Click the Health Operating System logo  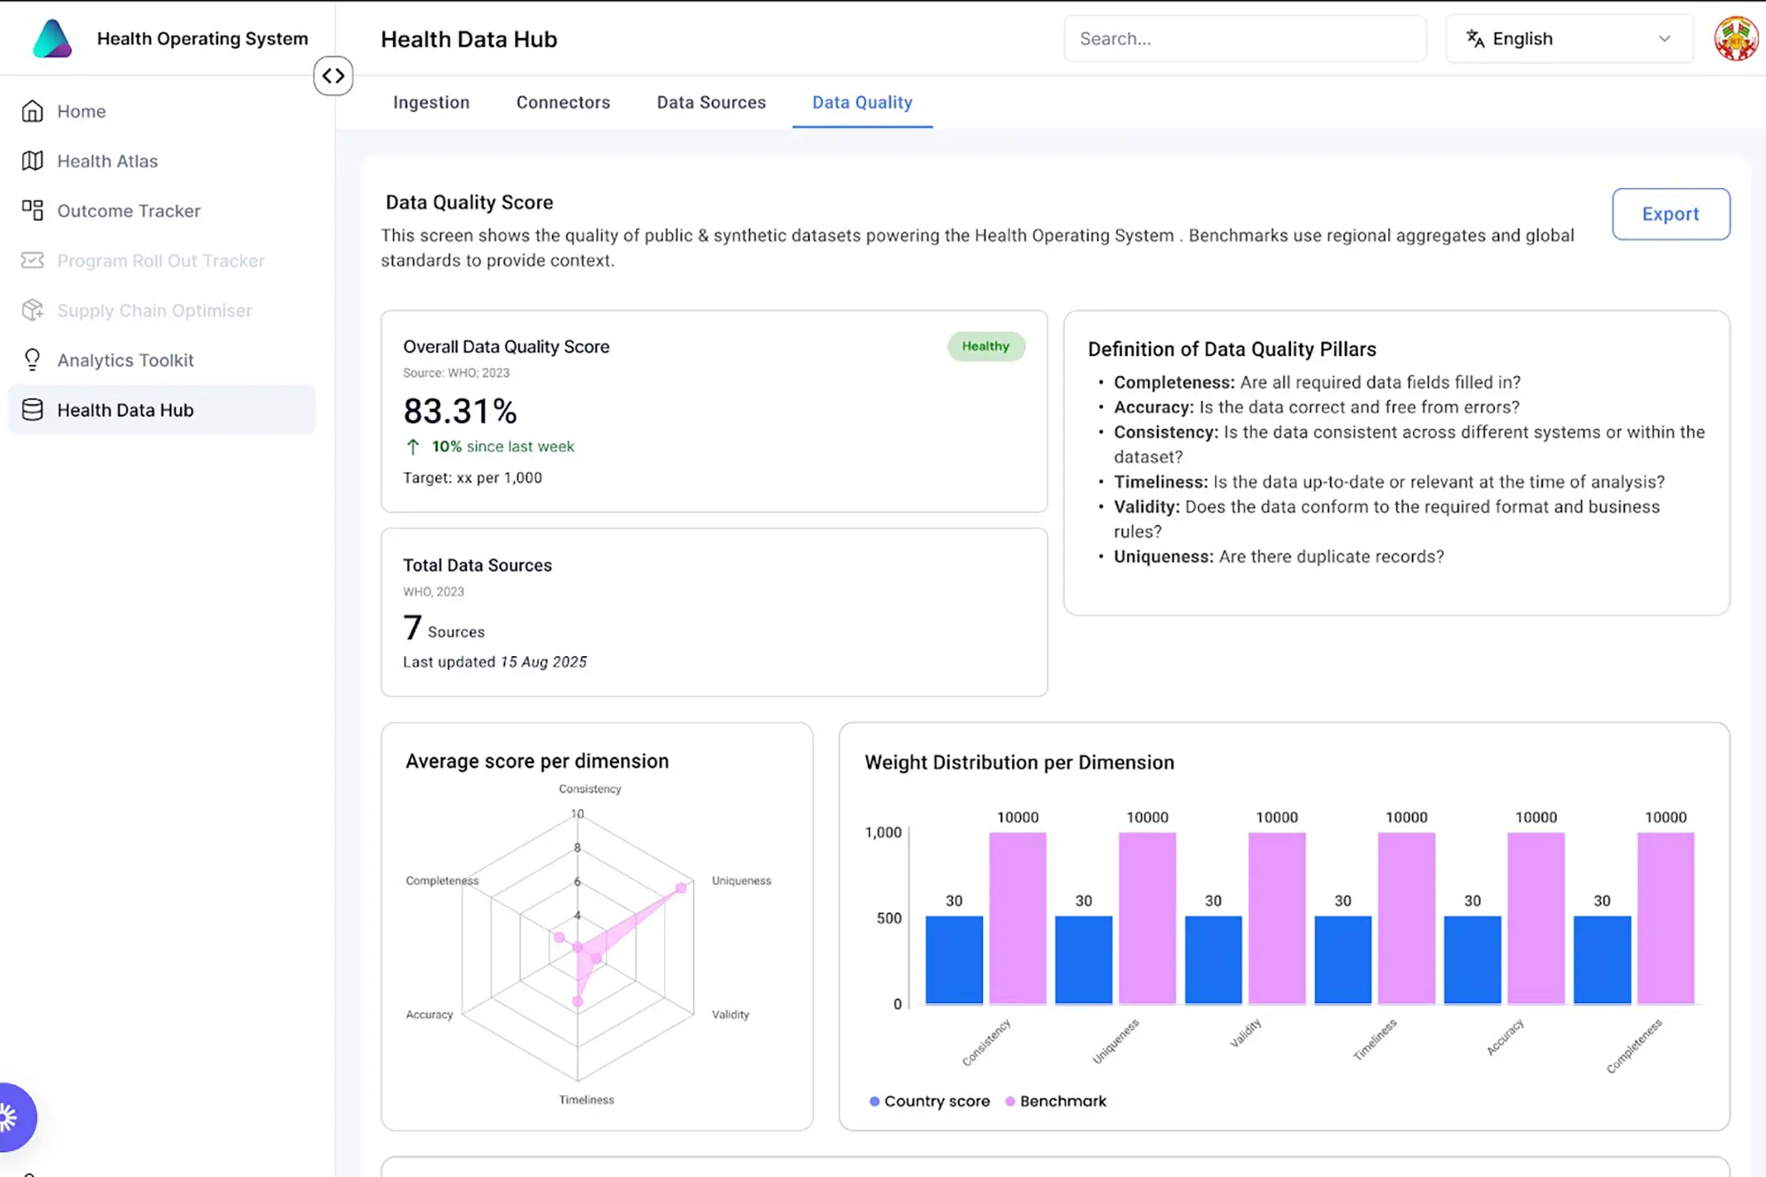coord(52,39)
